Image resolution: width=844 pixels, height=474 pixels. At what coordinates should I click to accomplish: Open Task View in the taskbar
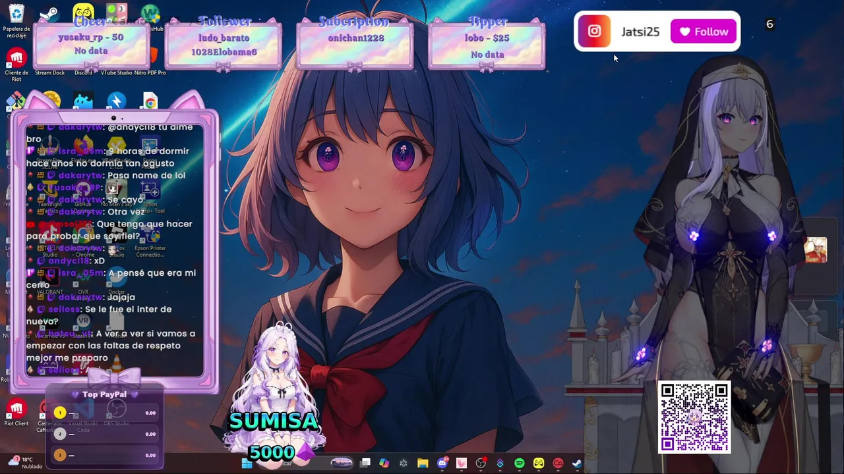(365, 463)
